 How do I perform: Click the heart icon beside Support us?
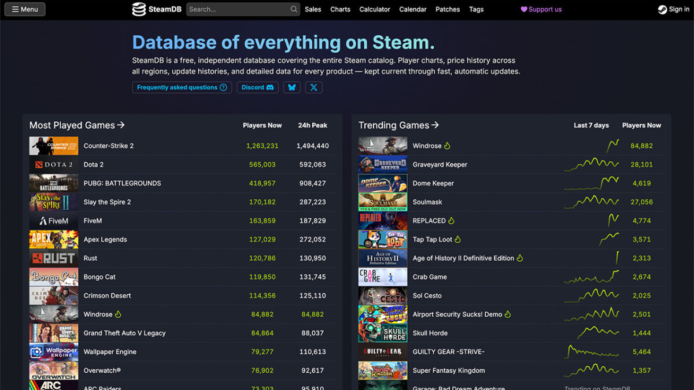tap(523, 9)
